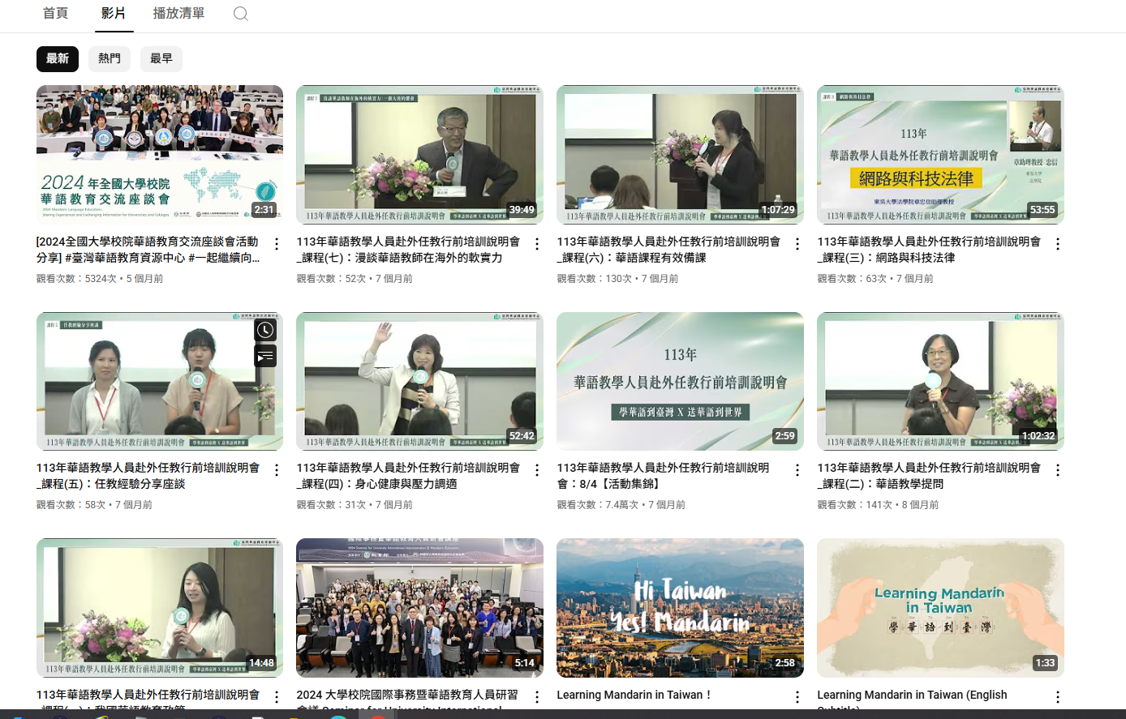Open three-dot menu for 課程(三) 網路與科技法律 video

1058,244
